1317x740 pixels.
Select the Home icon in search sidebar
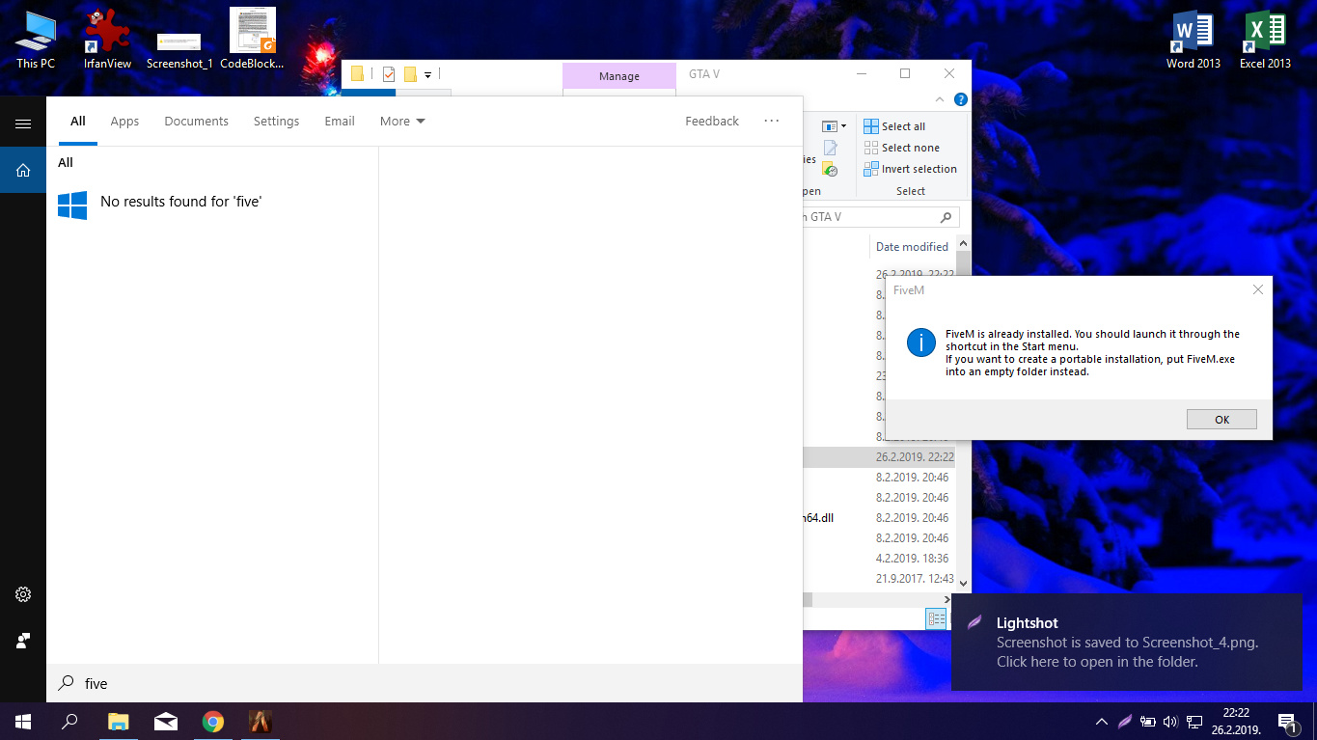(x=23, y=171)
